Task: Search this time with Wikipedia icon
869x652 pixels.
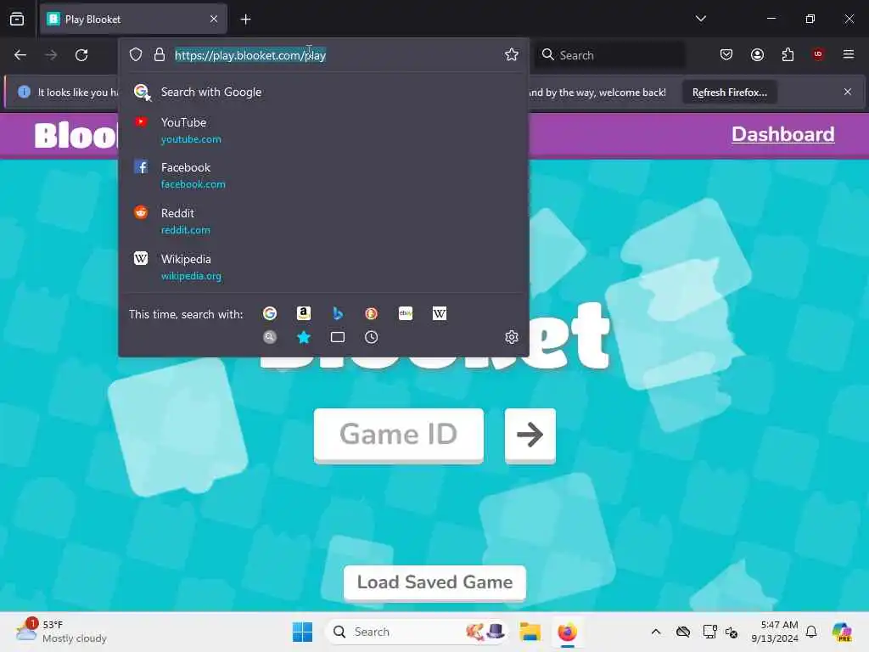Action: [x=440, y=314]
